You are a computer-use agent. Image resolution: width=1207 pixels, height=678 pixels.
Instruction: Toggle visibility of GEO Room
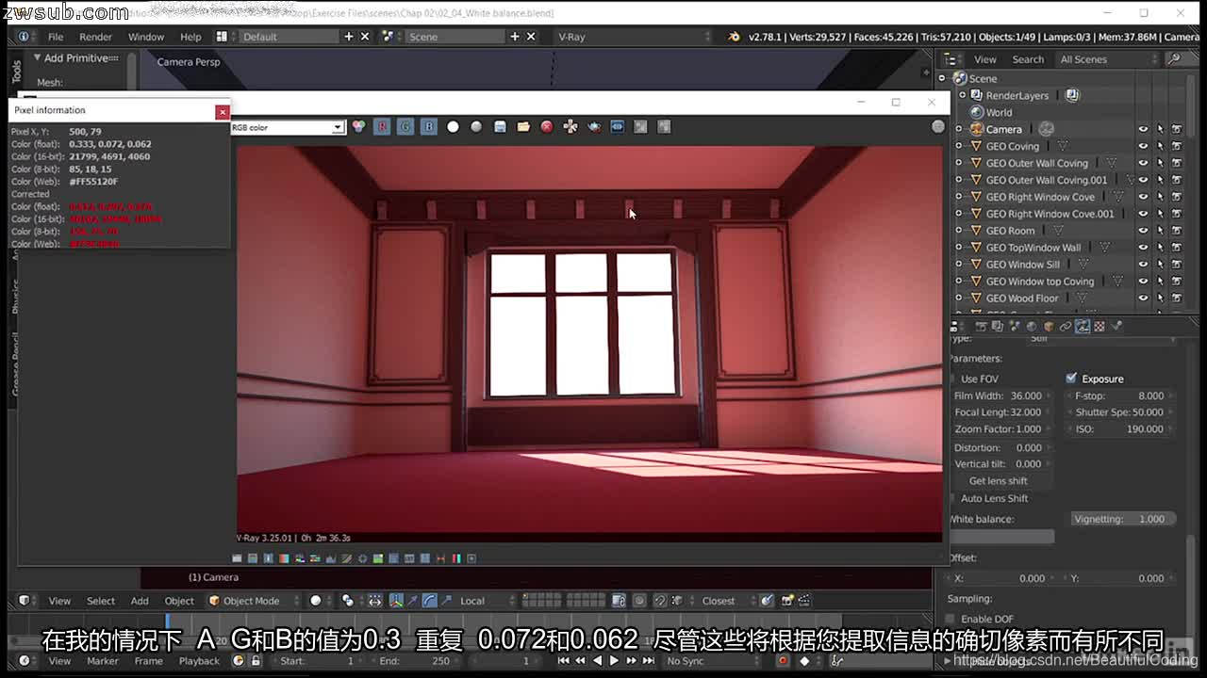tap(1143, 231)
